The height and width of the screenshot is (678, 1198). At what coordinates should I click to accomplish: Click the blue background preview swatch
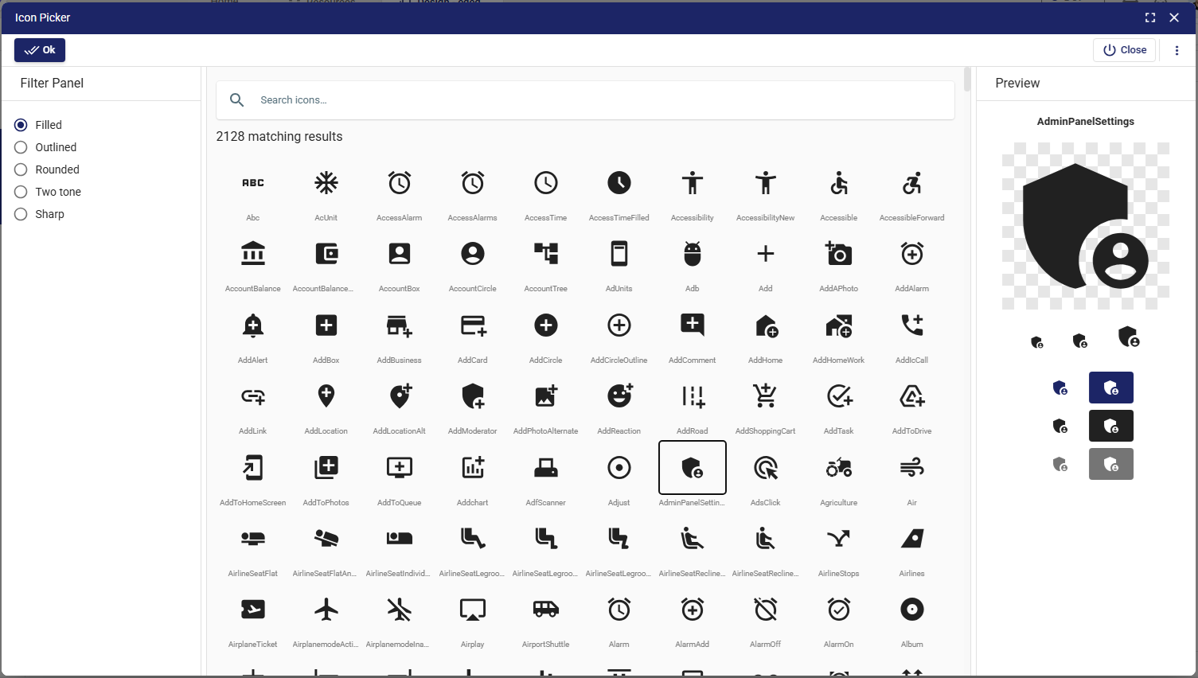(x=1110, y=388)
